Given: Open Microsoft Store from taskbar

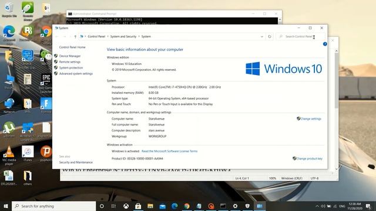Looking at the screenshot, I should [x=138, y=206].
